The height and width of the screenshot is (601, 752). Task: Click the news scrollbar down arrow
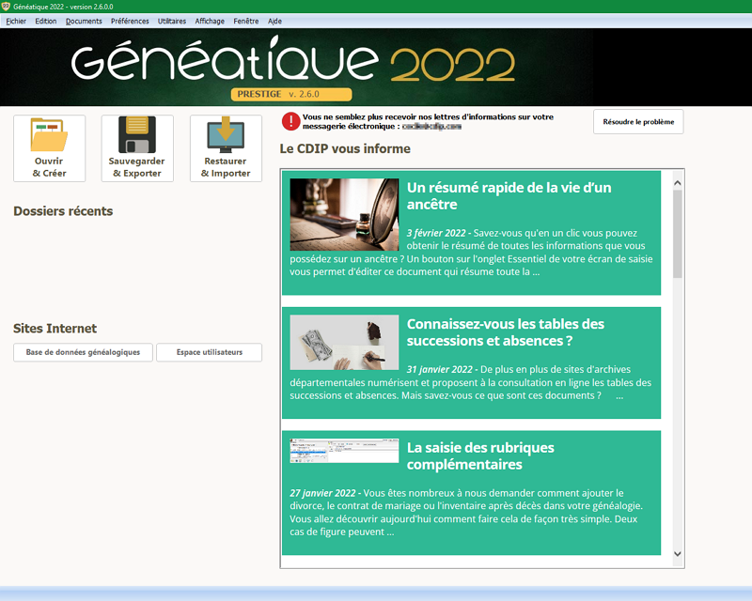677,553
